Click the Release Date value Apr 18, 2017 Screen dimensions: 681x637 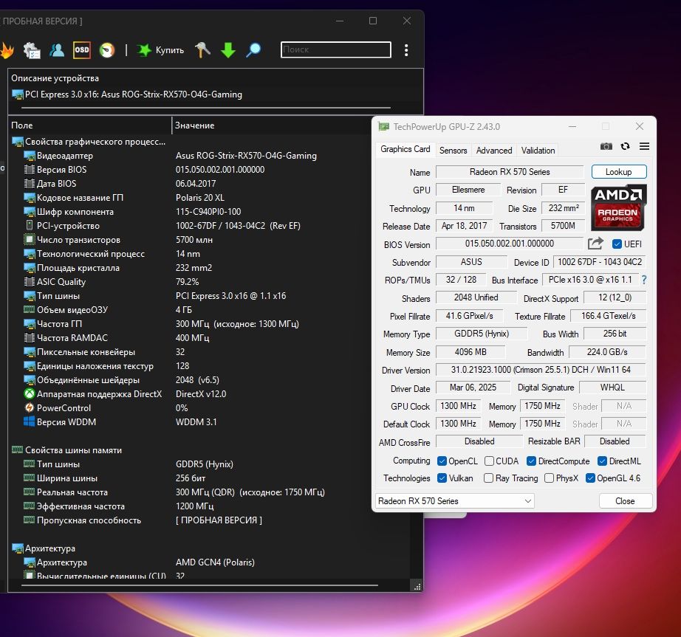point(465,226)
